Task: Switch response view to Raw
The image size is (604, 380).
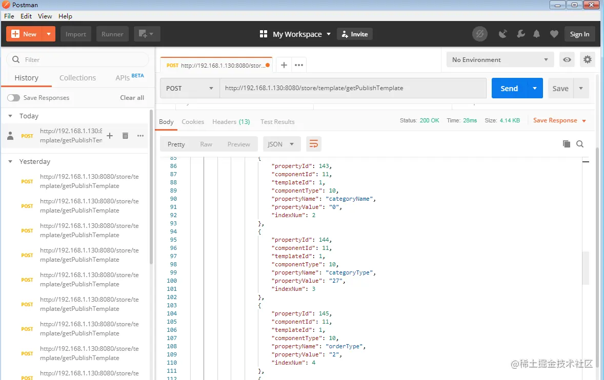Action: coord(206,144)
